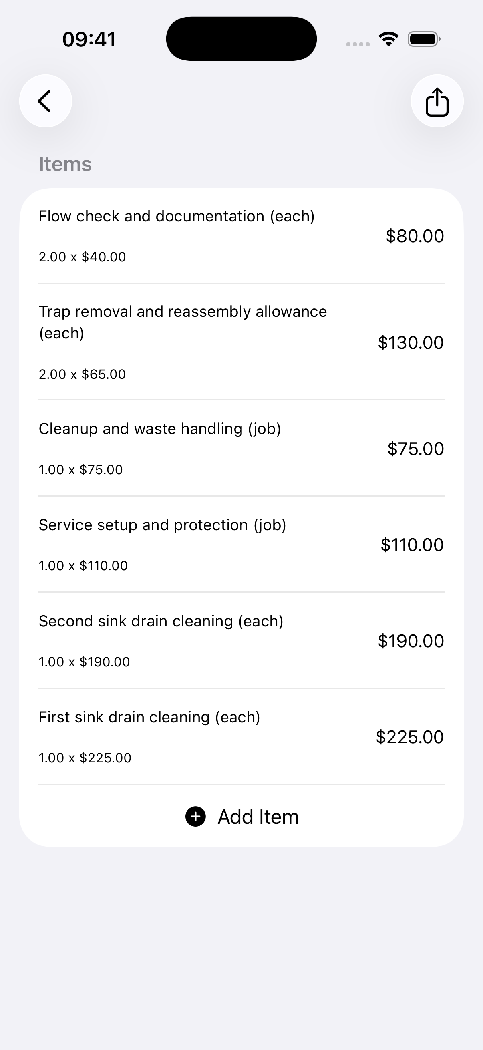483x1050 pixels.
Task: Tap the 09:41 status bar clock
Action: pyautogui.click(x=89, y=40)
